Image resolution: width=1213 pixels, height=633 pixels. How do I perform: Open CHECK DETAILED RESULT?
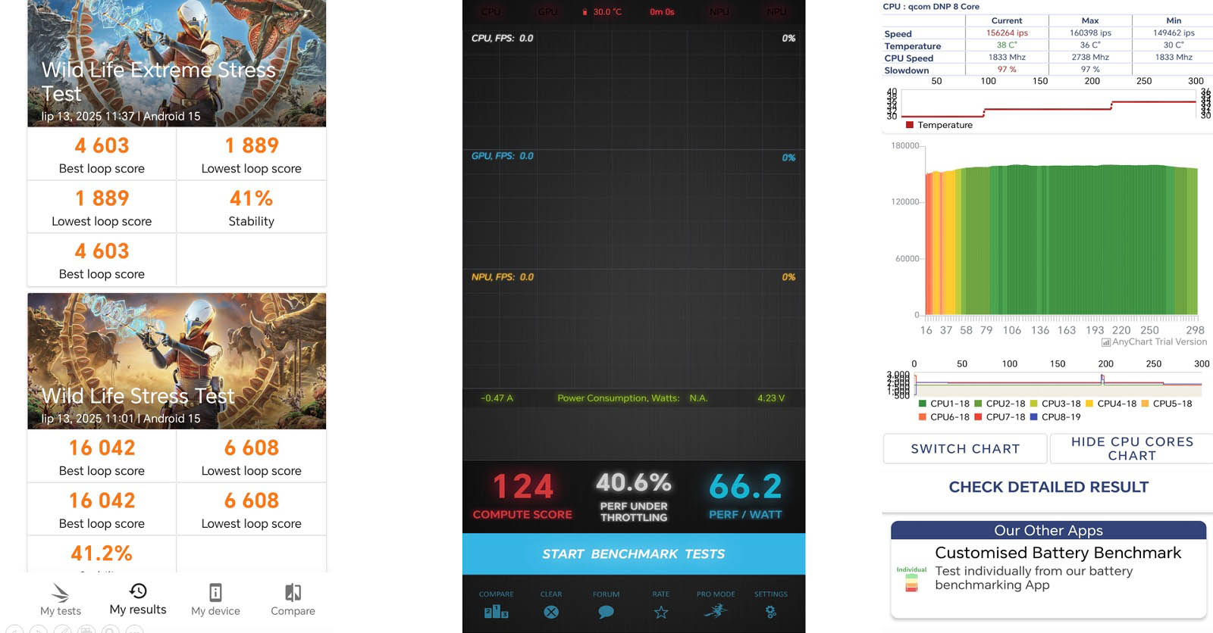pos(1048,487)
